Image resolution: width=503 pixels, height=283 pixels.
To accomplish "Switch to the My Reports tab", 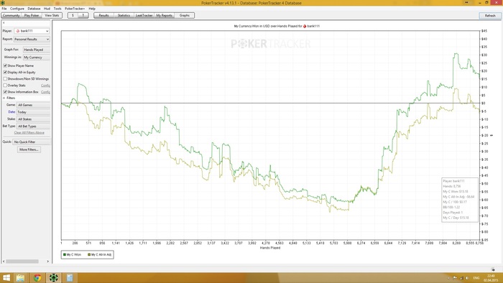I will coord(165,15).
